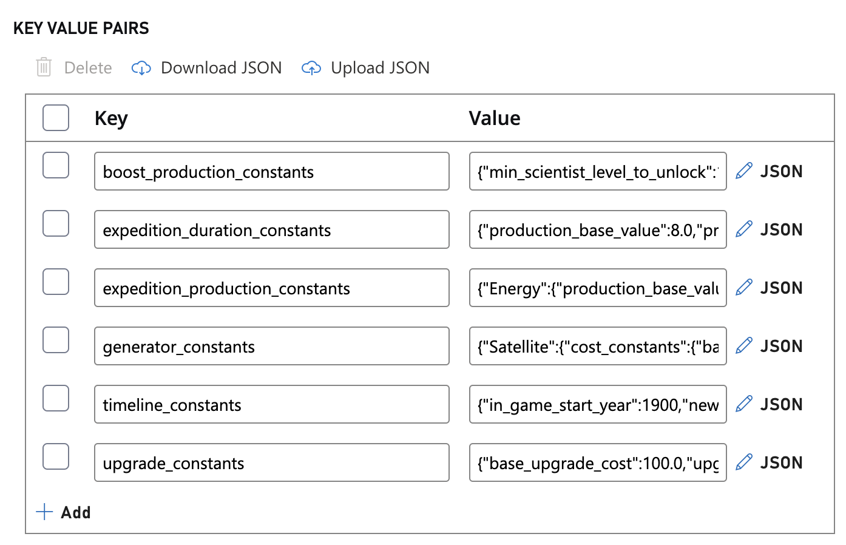
Task: Open JSON editor for timeline_constants
Action: [781, 404]
